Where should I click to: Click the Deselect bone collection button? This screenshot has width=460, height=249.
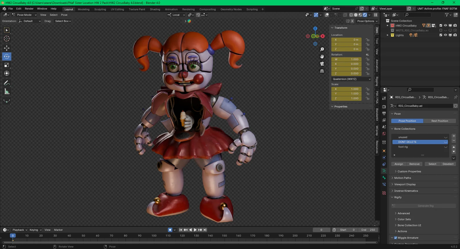click(448, 164)
